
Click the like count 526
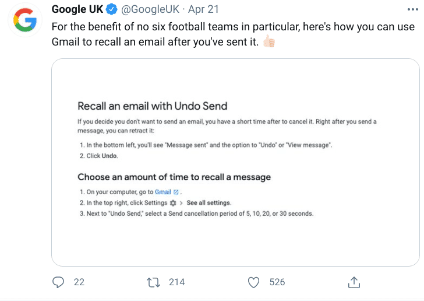[x=277, y=282]
